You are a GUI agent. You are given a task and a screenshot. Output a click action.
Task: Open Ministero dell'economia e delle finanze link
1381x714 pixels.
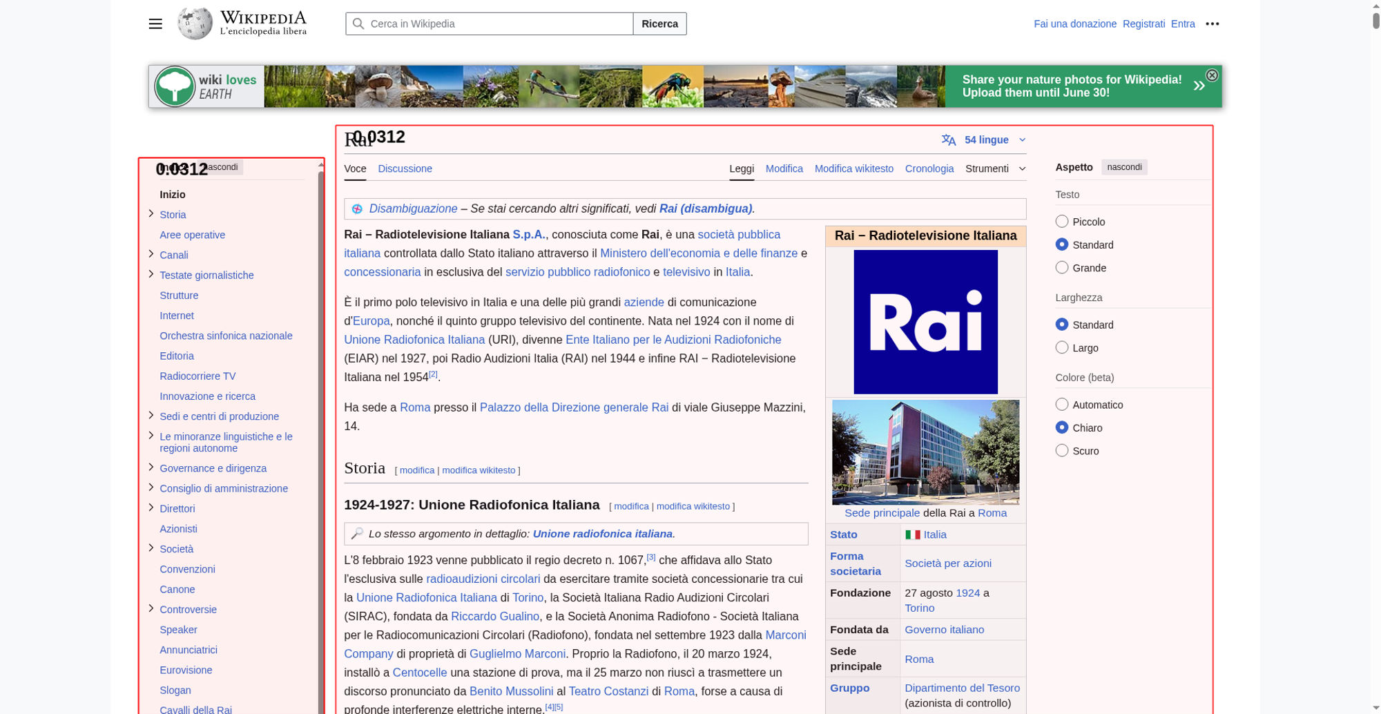[698, 253]
